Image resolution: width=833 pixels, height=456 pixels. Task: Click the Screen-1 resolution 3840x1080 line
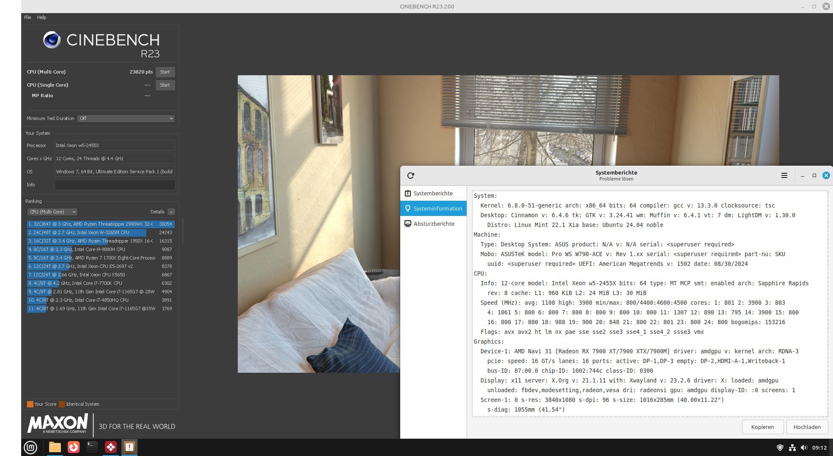602,400
